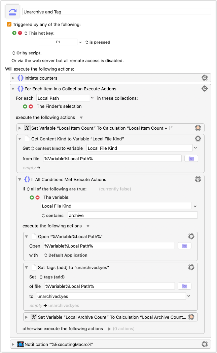217x353 pixels.
Task: Click green plus to add hot key trigger
Action: [x=14, y=33]
